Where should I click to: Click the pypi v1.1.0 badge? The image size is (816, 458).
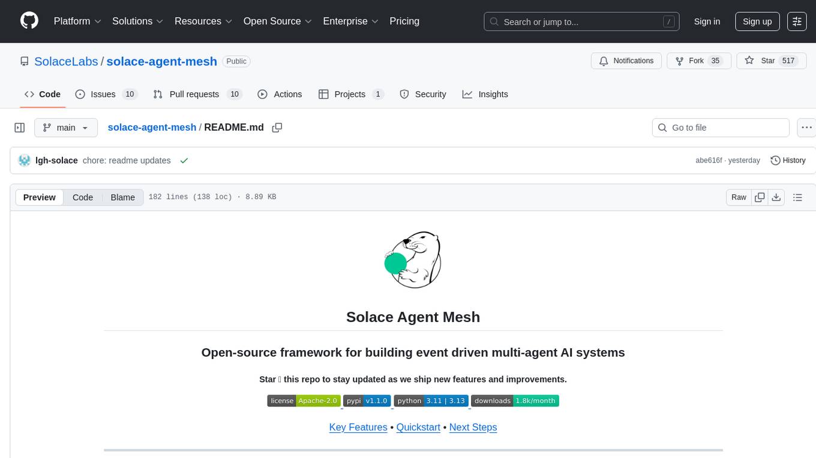click(367, 401)
